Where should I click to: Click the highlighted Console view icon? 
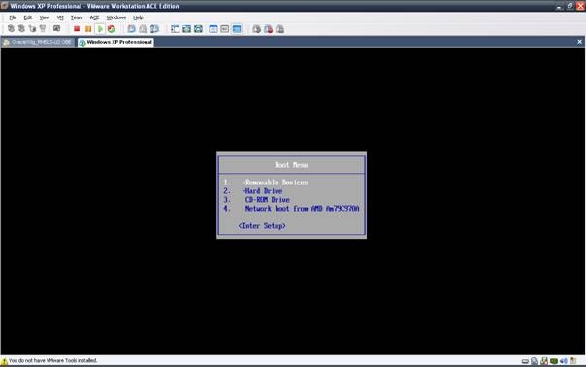237,29
